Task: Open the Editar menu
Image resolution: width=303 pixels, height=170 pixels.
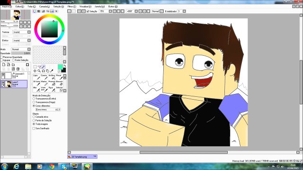Action: pyautogui.click(x=20, y=7)
